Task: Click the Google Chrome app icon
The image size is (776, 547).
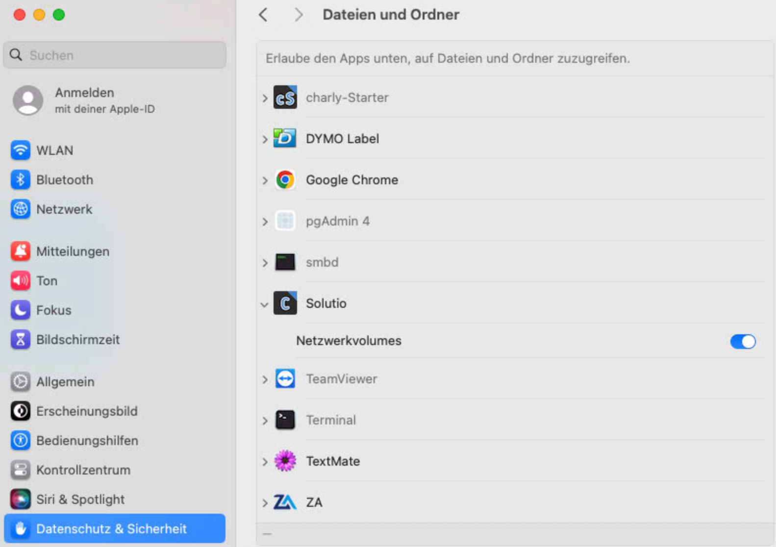Action: (x=285, y=180)
